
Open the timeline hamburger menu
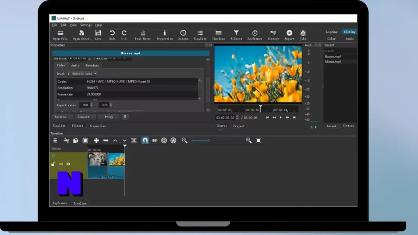coord(55,140)
